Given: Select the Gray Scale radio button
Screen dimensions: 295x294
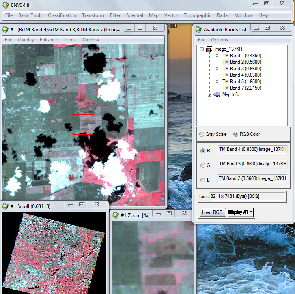Looking at the screenshot, I should click(x=202, y=134).
